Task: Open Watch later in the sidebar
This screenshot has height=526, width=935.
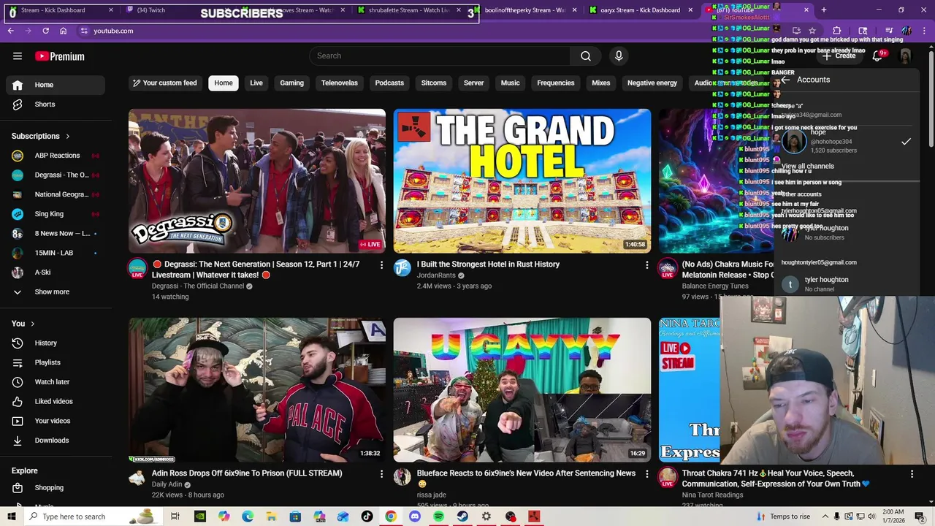Action: click(56, 381)
